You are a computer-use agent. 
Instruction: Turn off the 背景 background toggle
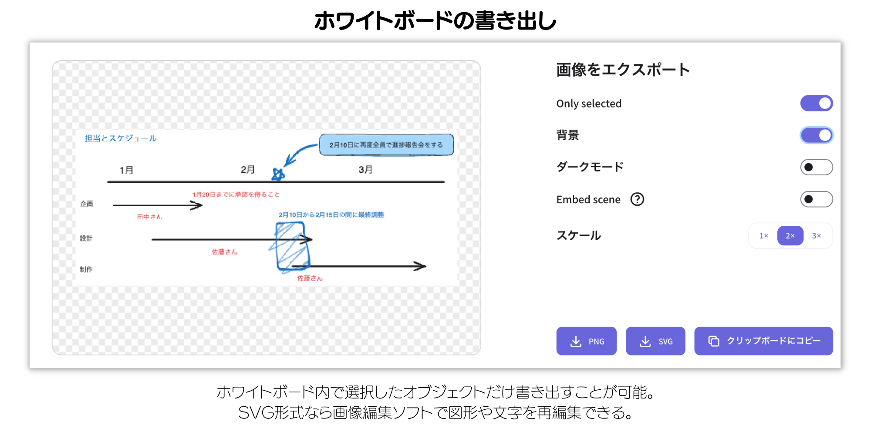[816, 135]
